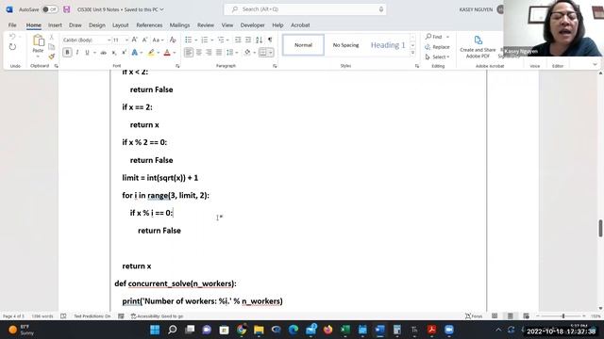604x339 pixels.
Task: Open the Review tab
Action: coord(206,25)
